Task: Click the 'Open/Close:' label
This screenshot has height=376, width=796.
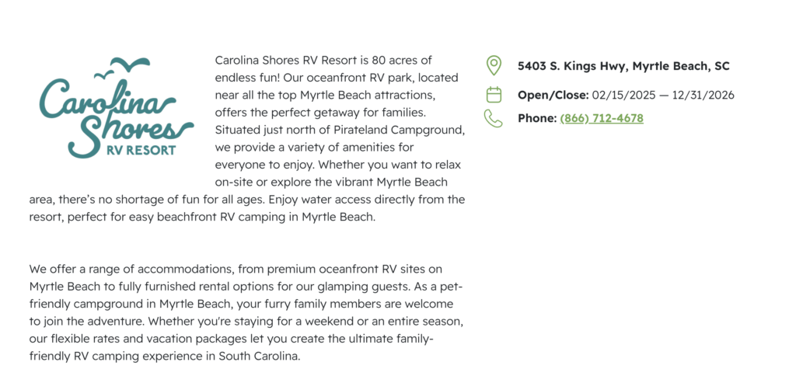Action: point(553,96)
